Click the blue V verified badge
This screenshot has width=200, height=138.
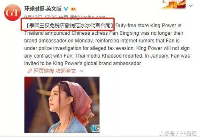[66, 9]
